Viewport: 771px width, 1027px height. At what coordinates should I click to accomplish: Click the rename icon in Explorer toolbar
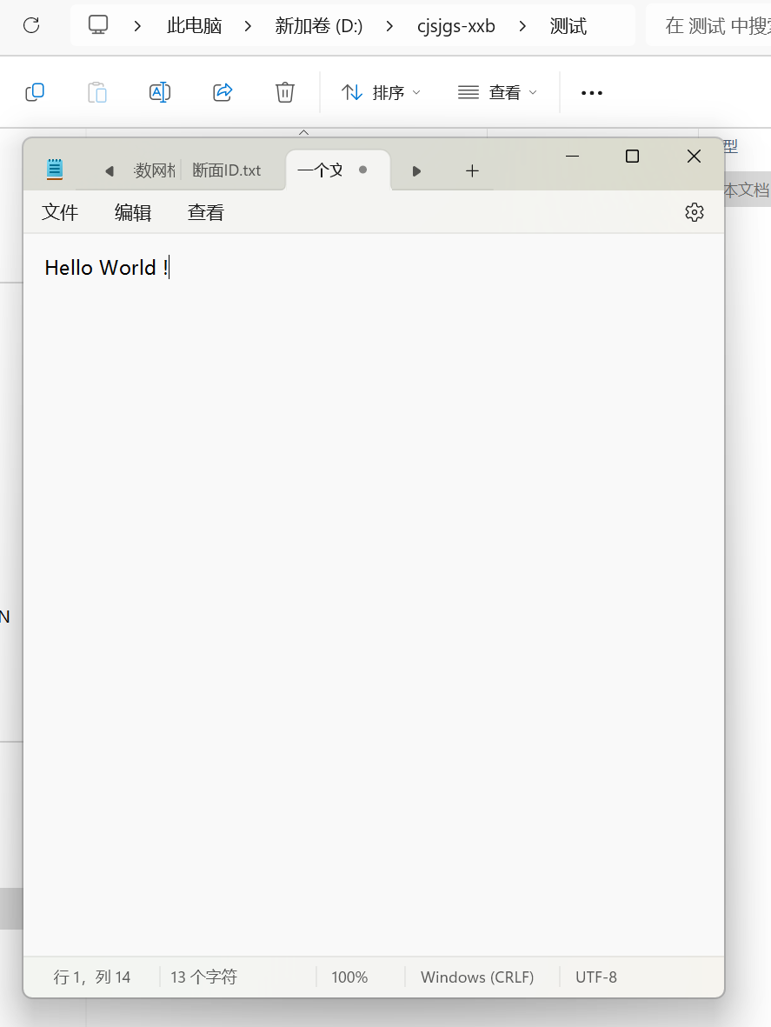(x=160, y=92)
